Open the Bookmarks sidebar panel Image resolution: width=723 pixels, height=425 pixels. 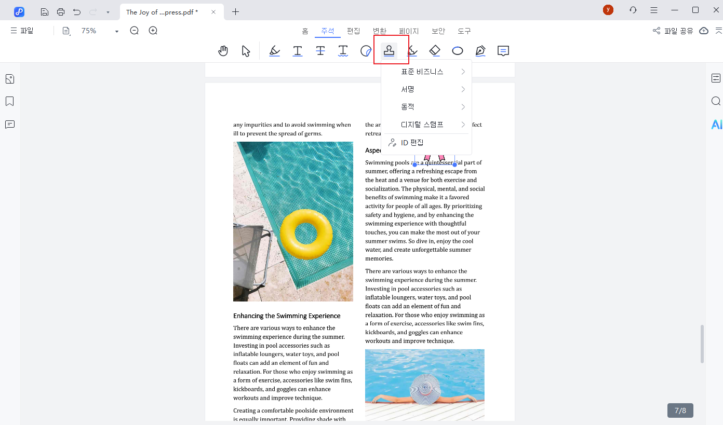(9, 101)
